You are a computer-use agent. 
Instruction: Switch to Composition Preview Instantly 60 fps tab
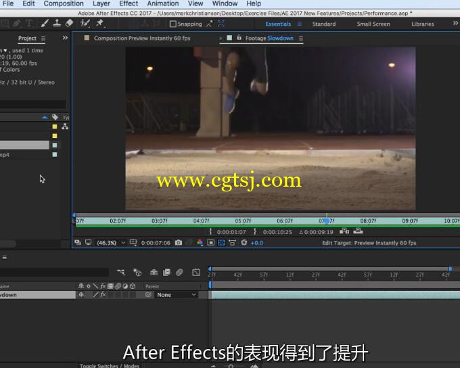[x=142, y=38]
